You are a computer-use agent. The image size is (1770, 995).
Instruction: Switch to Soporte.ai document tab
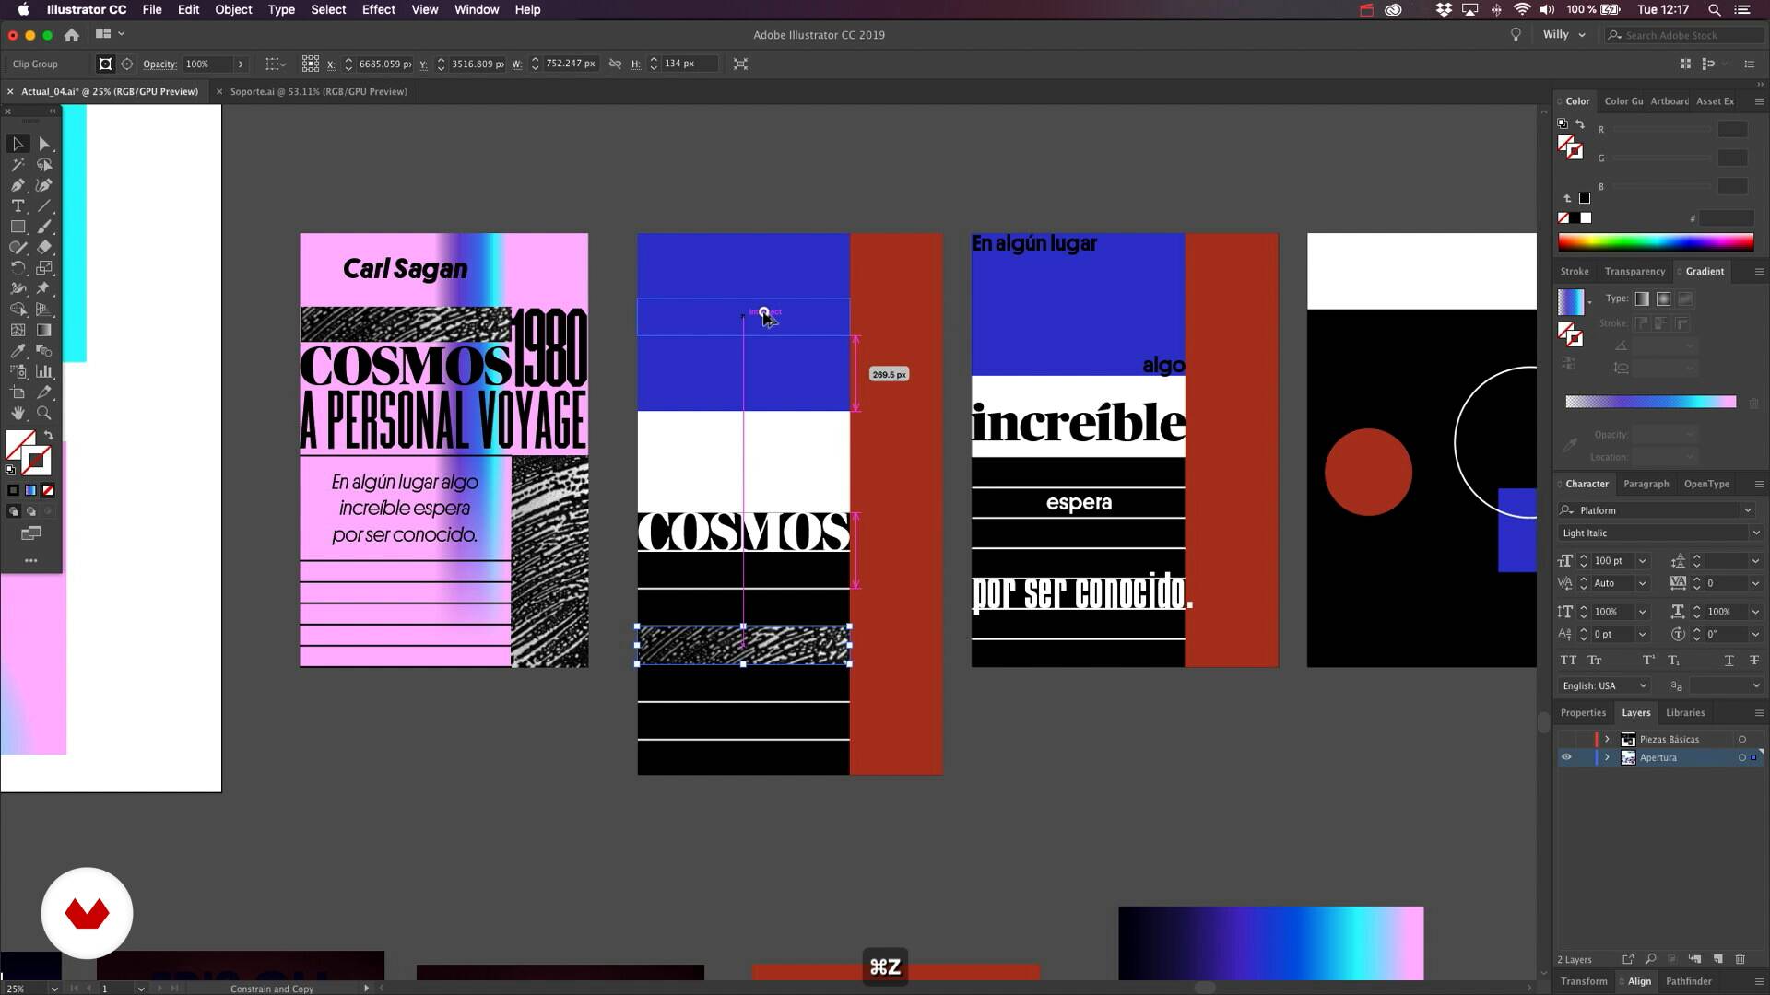[318, 91]
